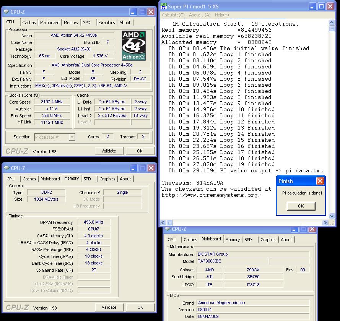Open the About...(A) menu in Super PI
340x321 pixels.
[200, 15]
